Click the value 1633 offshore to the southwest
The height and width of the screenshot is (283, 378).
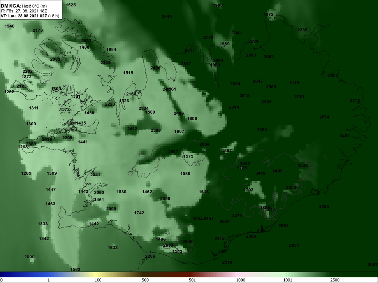[113, 248]
